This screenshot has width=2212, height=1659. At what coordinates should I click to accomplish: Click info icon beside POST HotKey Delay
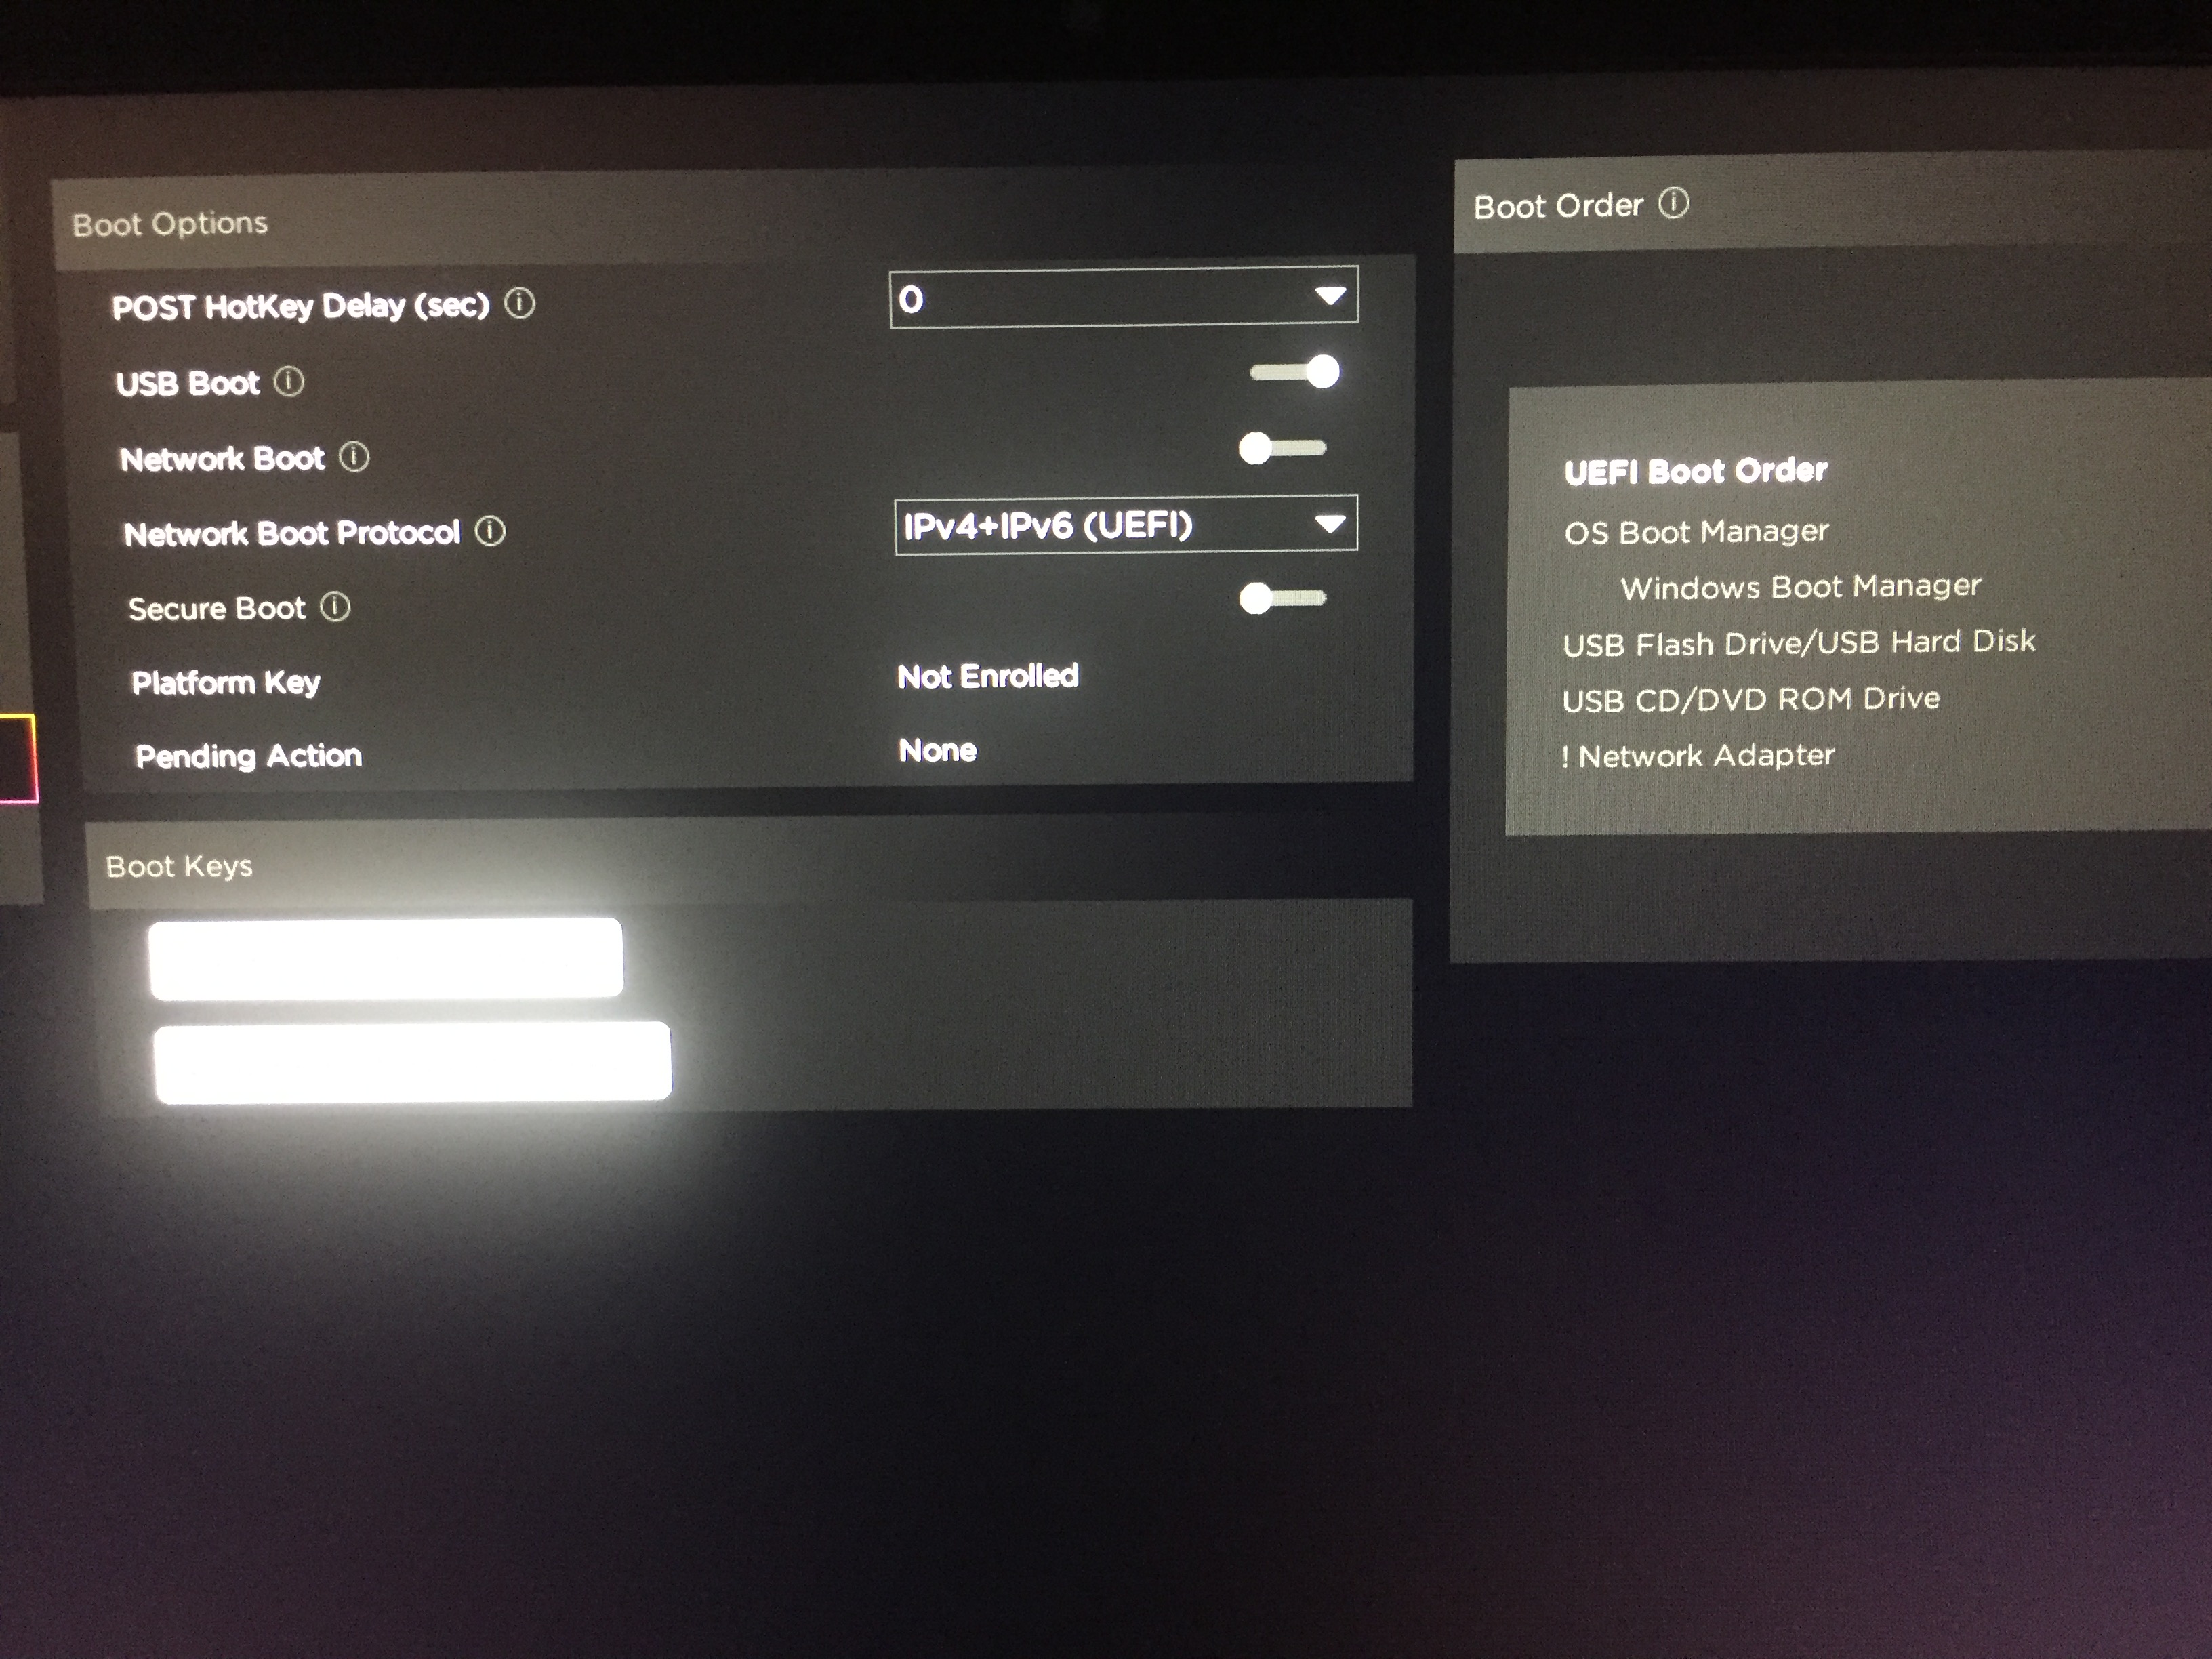pyautogui.click(x=519, y=302)
